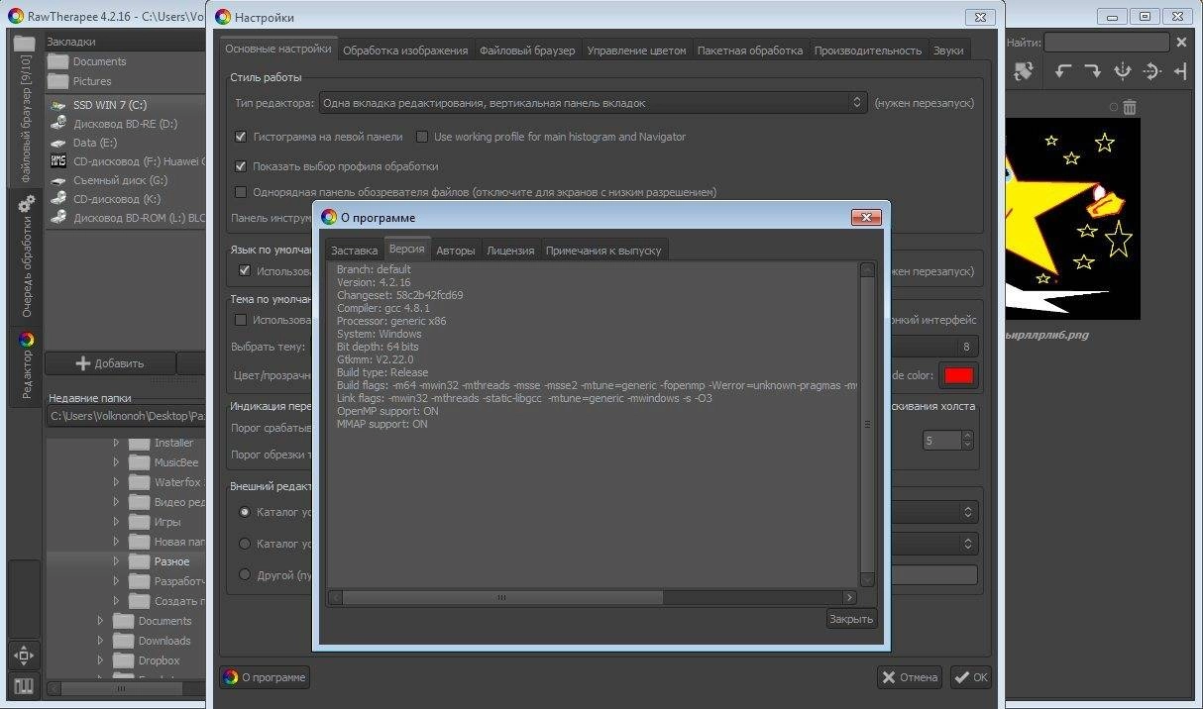This screenshot has height=709, width=1203.
Task: Switch to Лицензия tab in About dialog
Action: click(510, 251)
